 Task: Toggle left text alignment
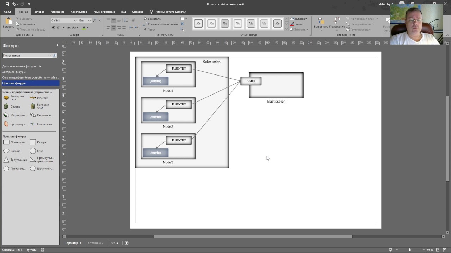[x=109, y=27]
